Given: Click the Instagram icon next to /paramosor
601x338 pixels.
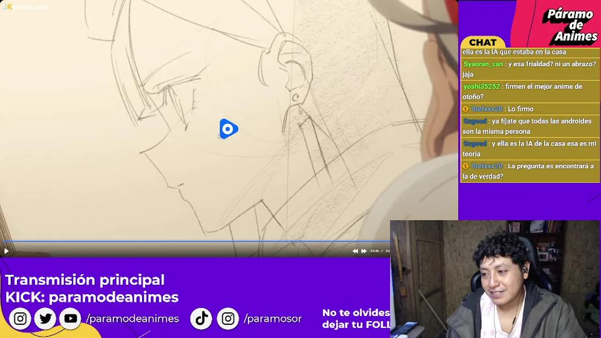Looking at the screenshot, I should (228, 319).
